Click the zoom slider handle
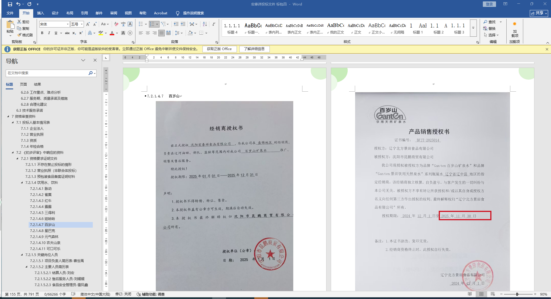Viewport: 551px width, 299px height. point(517,294)
